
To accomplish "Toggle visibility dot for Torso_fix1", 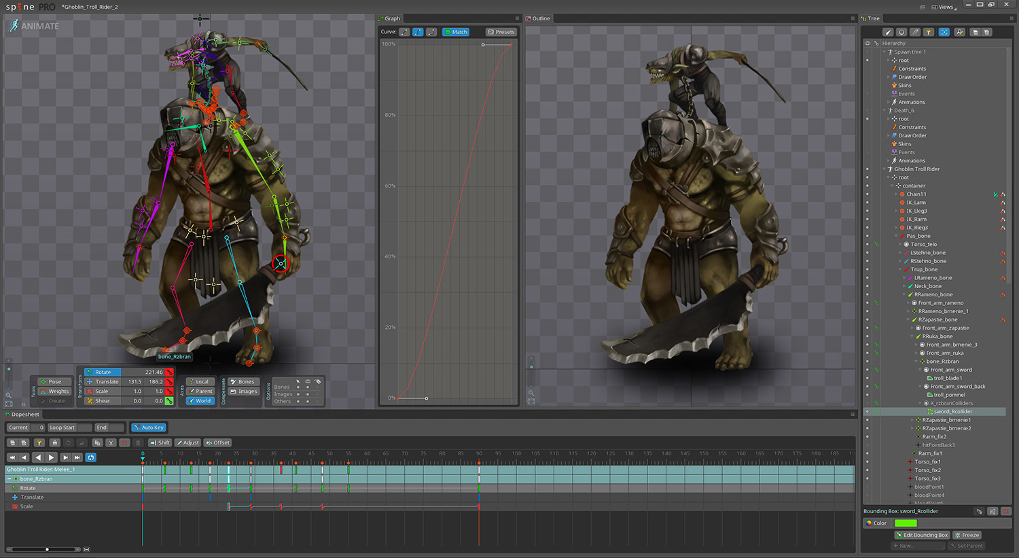I will point(868,461).
